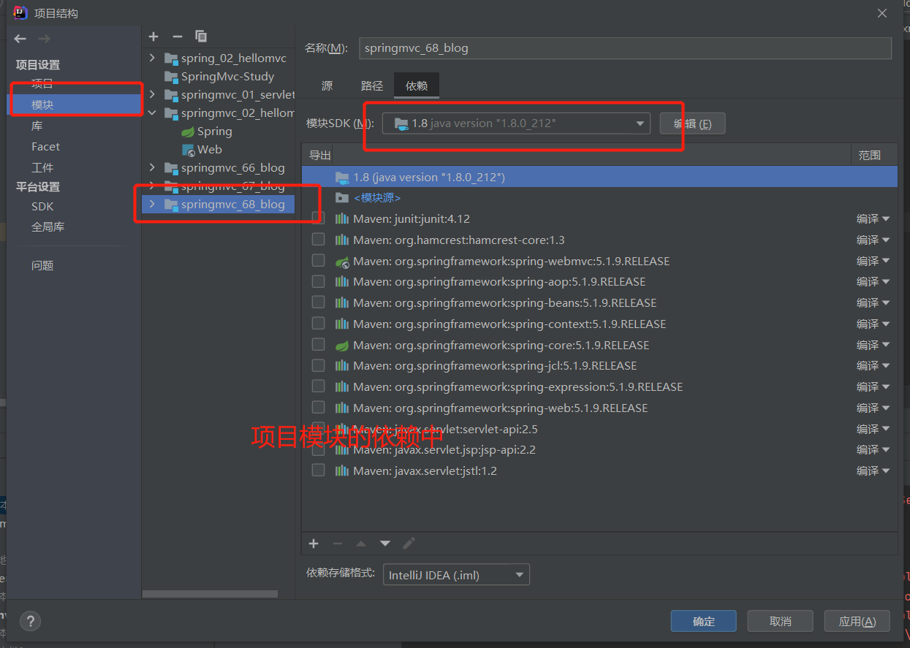Open the 工件 (Artifacts) settings page
910x648 pixels.
(x=42, y=167)
